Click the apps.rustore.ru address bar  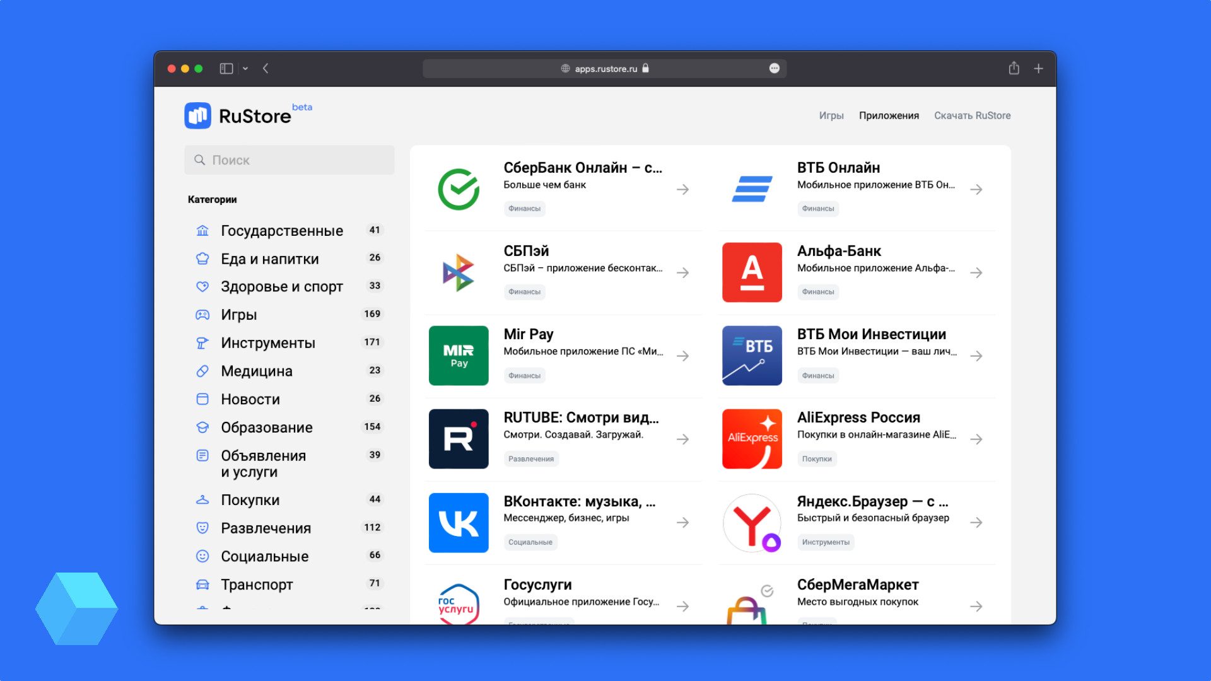click(x=604, y=68)
